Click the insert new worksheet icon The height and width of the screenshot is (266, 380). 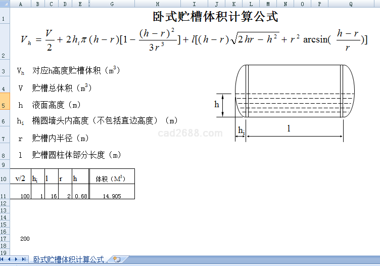click(x=117, y=259)
